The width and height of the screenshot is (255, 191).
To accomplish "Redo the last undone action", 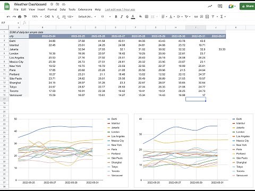I will click(14, 16).
